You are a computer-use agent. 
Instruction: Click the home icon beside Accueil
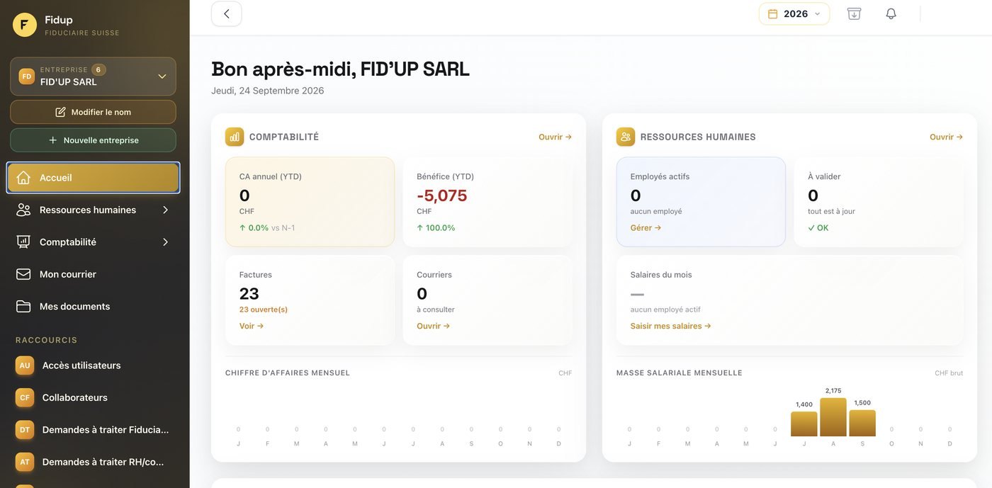[23, 178]
